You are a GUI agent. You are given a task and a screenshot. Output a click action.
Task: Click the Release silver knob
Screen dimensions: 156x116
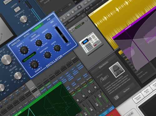pos(18,76)
